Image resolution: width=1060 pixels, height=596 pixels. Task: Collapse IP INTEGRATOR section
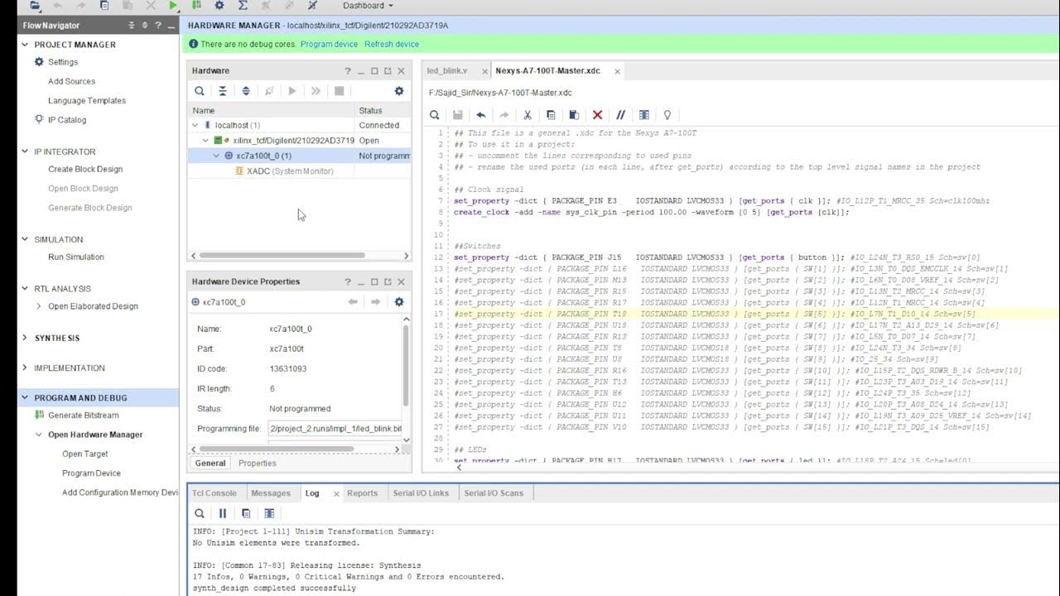point(25,151)
